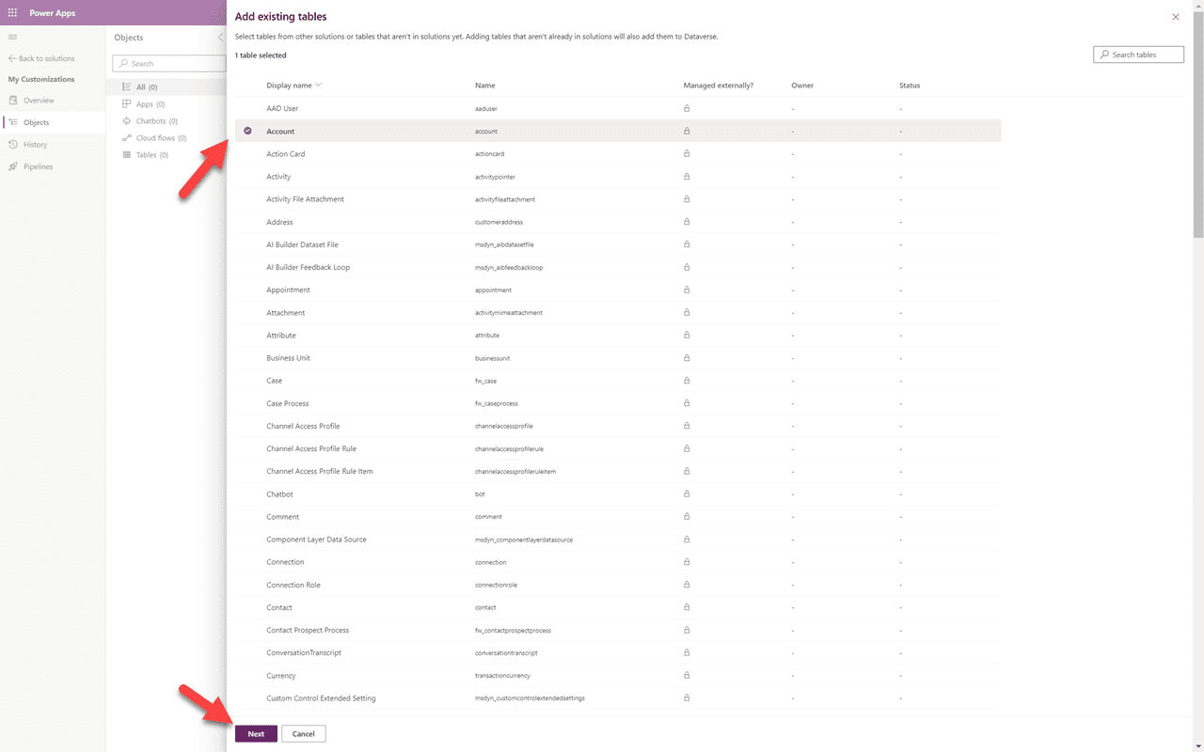Image resolution: width=1204 pixels, height=752 pixels.
Task: Click the lock icon on the Account row
Action: pos(687,131)
